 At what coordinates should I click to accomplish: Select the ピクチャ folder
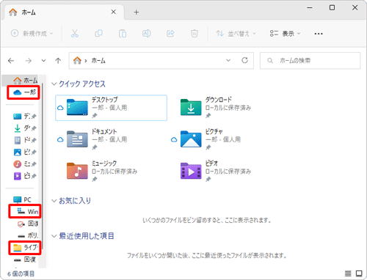point(211,139)
